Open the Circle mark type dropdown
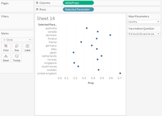The width and height of the screenshot is (162, 116). [x=17, y=40]
